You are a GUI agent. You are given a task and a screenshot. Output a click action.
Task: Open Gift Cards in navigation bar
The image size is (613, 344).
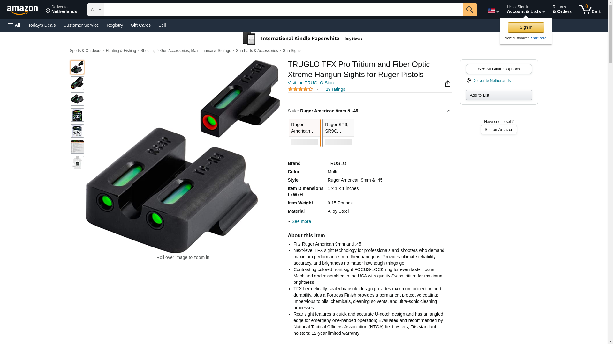(140, 25)
